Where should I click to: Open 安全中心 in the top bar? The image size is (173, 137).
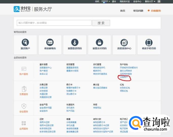click(x=137, y=2)
